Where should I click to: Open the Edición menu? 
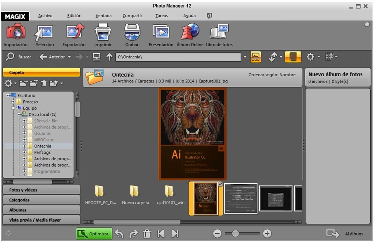(x=74, y=16)
